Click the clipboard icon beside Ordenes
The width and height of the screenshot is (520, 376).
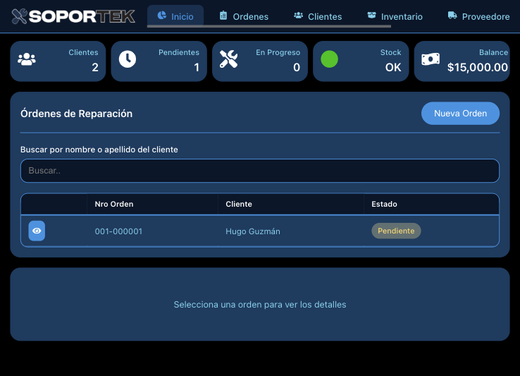[223, 16]
